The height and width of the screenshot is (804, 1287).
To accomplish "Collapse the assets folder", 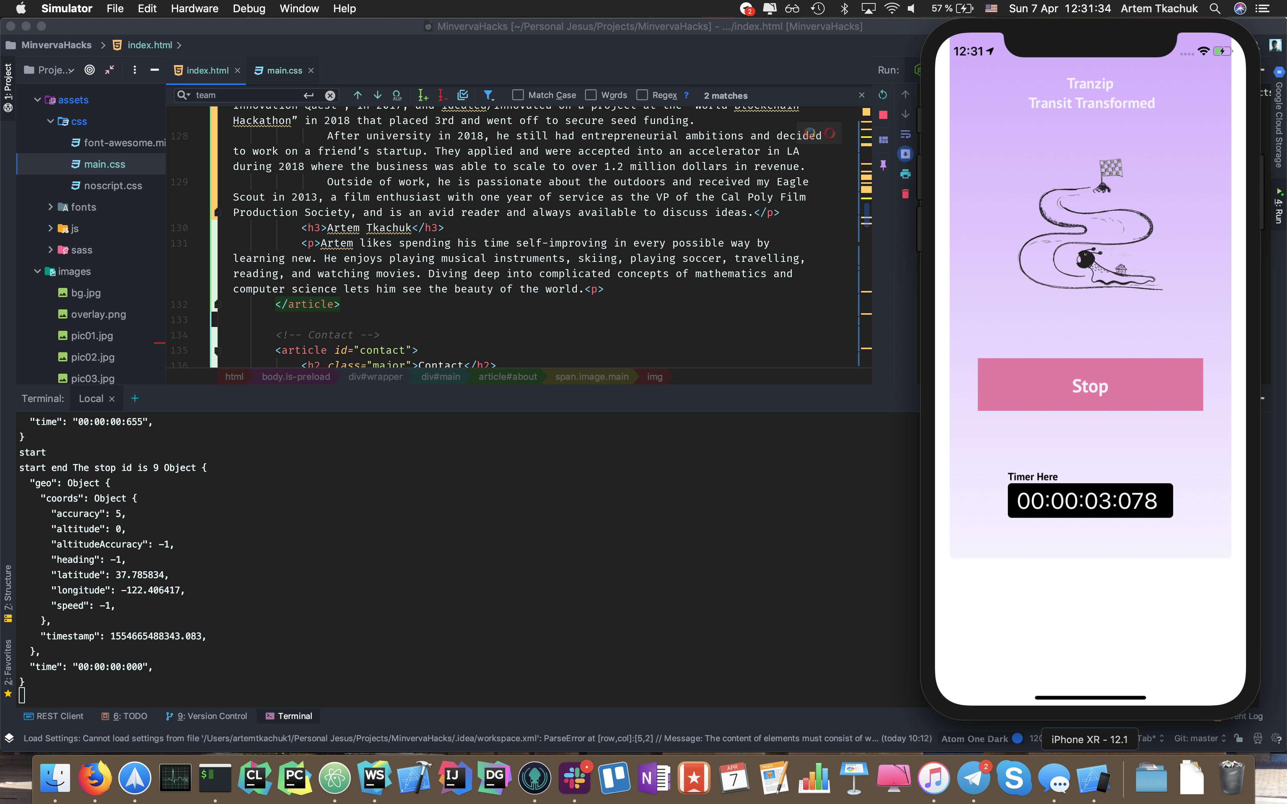I will click(38, 100).
